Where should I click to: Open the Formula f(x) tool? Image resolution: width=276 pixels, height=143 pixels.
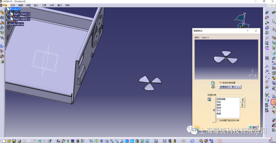tap(58, 141)
